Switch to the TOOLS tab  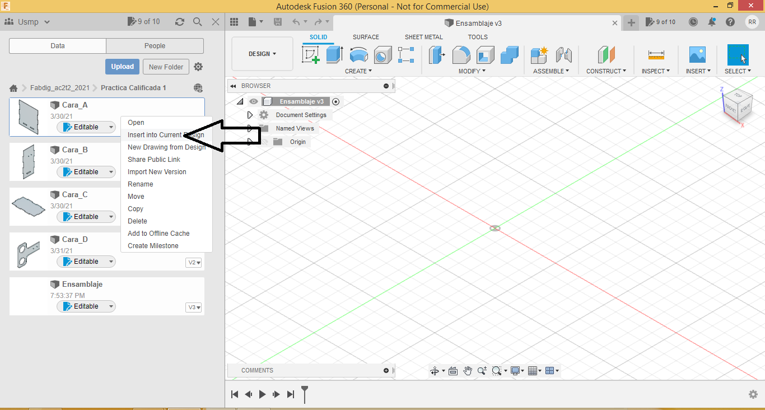coord(478,37)
